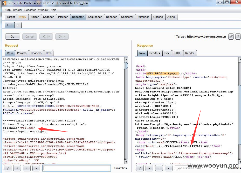Open the help icon beside the target
The width and height of the screenshot is (241, 173).
click(x=238, y=37)
